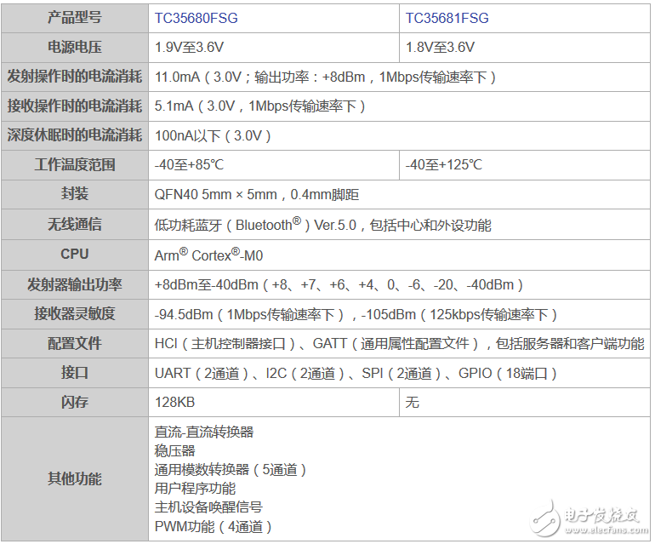Select the 产品型号 header cell
Viewport: 655px width, 544px height.
(75, 18)
